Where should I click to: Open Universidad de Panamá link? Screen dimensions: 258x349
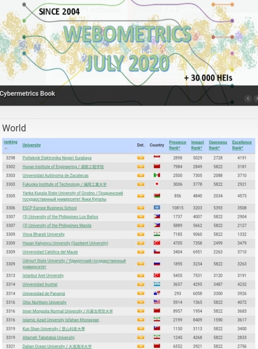[44, 293]
